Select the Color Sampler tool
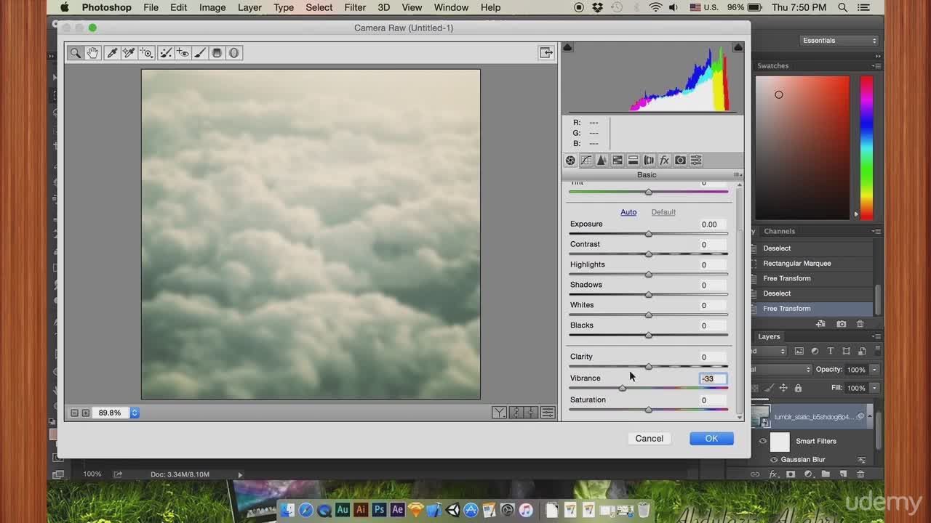This screenshot has width=931, height=523. 129,52
